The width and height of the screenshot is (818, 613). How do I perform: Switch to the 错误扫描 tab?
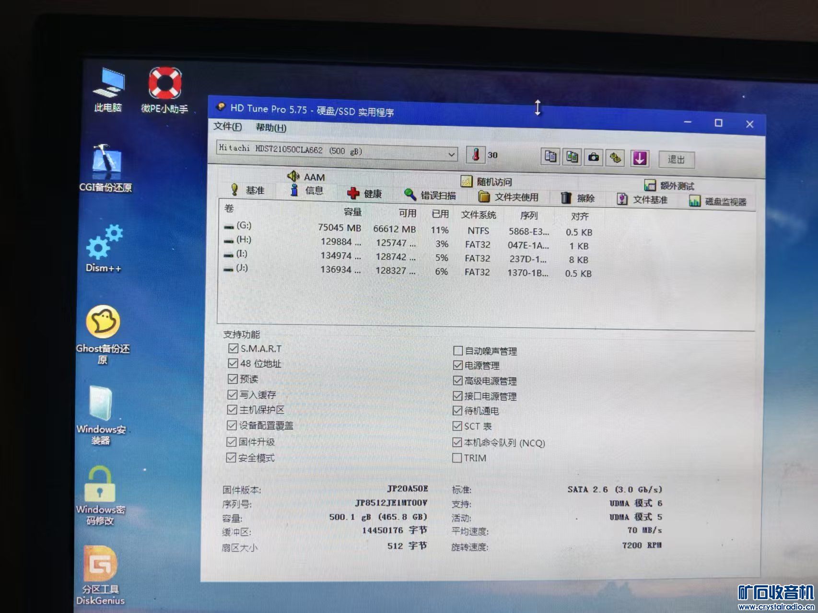coord(430,195)
